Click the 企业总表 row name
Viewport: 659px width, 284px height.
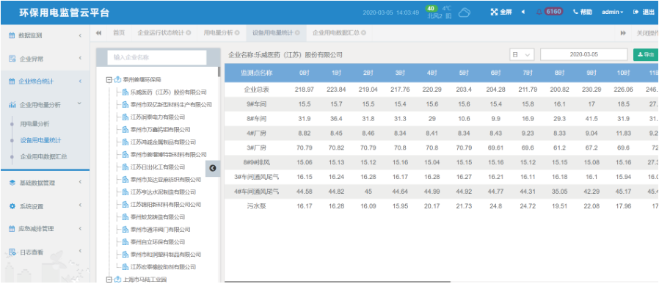point(256,90)
